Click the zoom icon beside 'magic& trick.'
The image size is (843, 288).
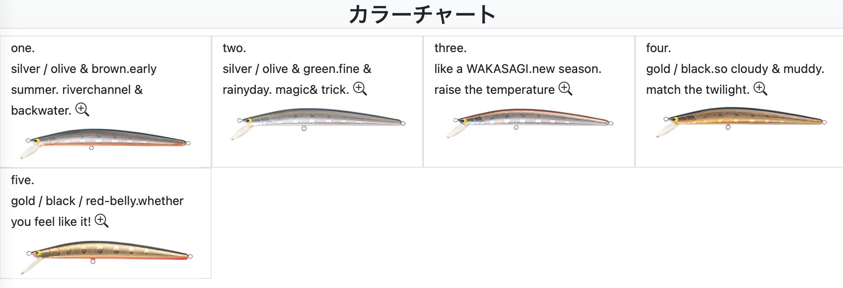pyautogui.click(x=360, y=89)
